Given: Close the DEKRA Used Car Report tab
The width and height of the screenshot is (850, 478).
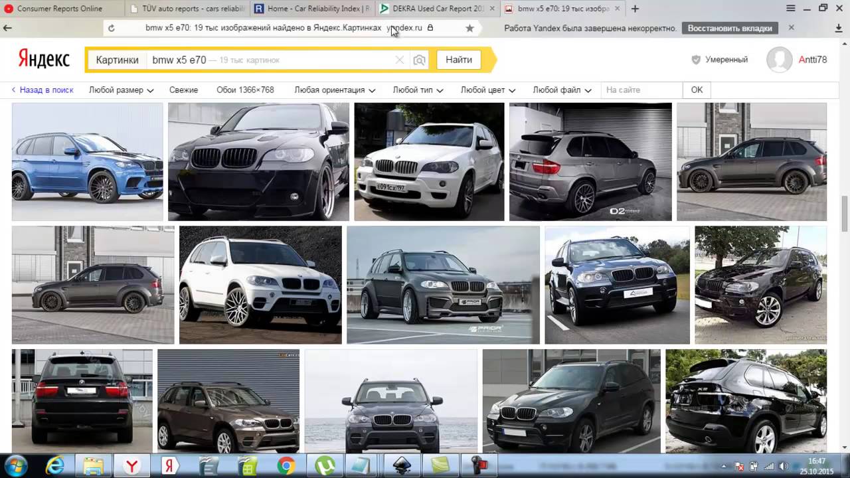Looking at the screenshot, I should coord(492,9).
